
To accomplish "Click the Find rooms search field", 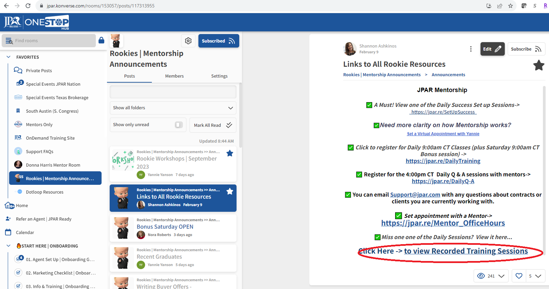I will (x=49, y=40).
